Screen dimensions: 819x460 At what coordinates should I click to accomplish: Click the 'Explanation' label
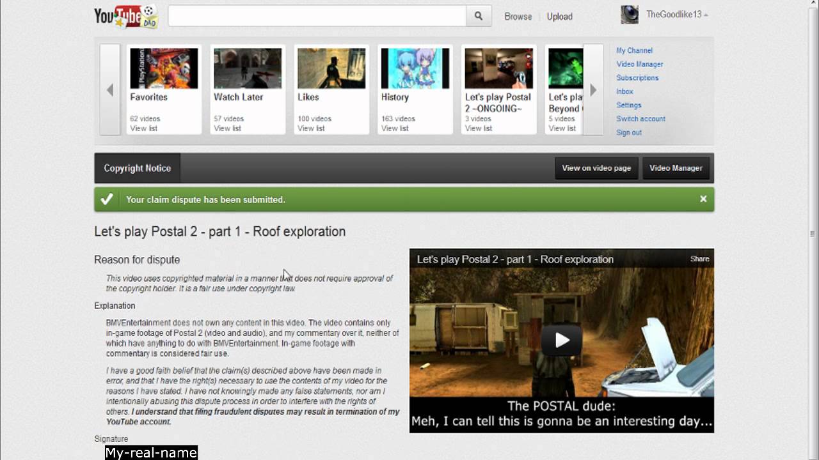coord(115,306)
